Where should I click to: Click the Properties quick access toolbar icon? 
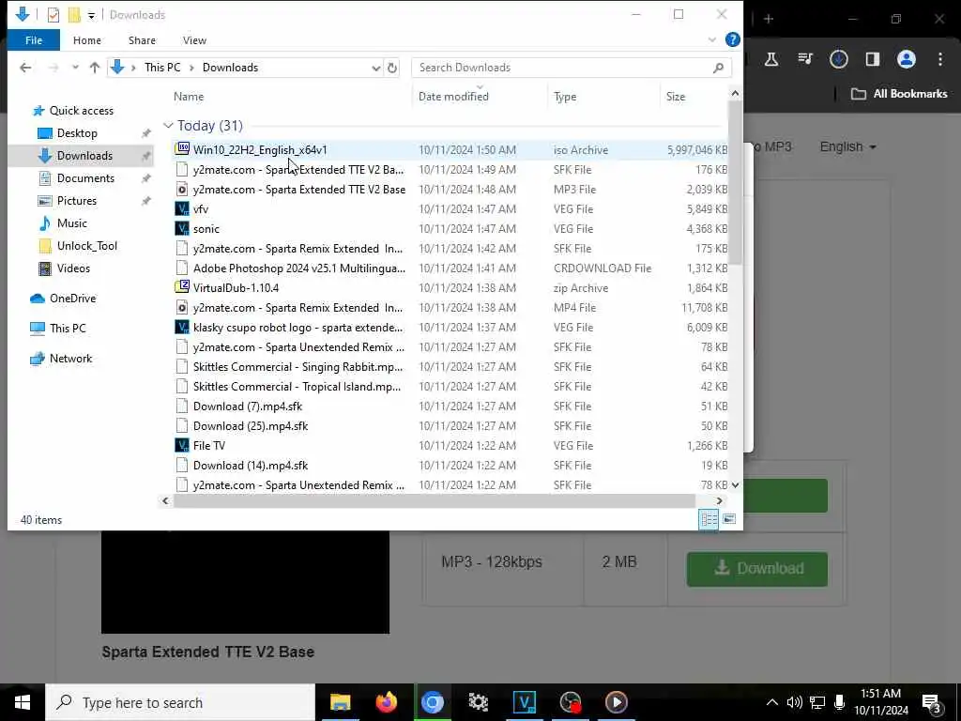53,15
